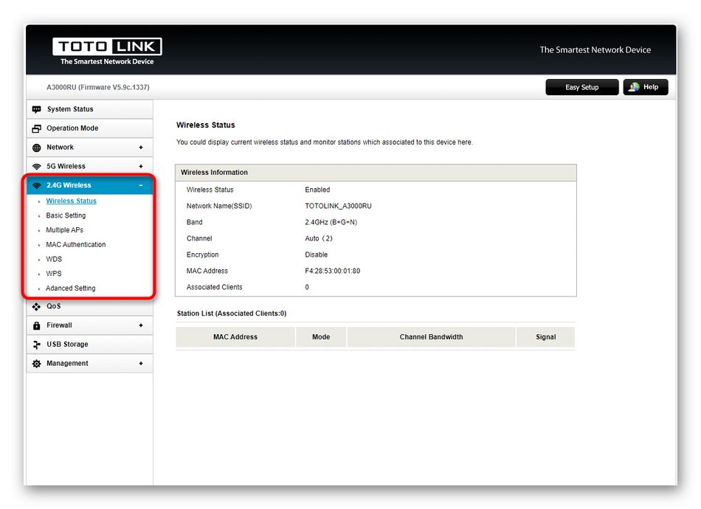Viewport: 701px width, 509px height.
Task: Click the Management menu label
Action: click(67, 364)
